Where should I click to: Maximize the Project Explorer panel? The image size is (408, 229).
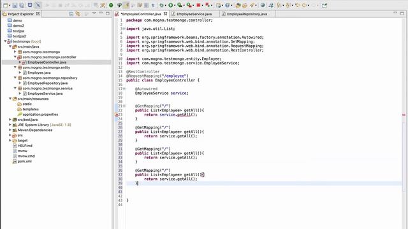[108, 13]
